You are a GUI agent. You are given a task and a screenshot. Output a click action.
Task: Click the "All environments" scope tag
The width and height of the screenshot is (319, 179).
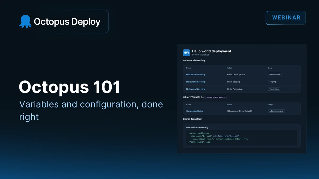276,111
